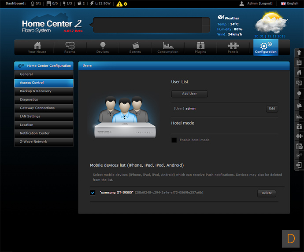Image resolution: width=304 pixels, height=252 pixels.
Task: Click the bulb devices icon in side toolbar
Action: click(x=299, y=94)
